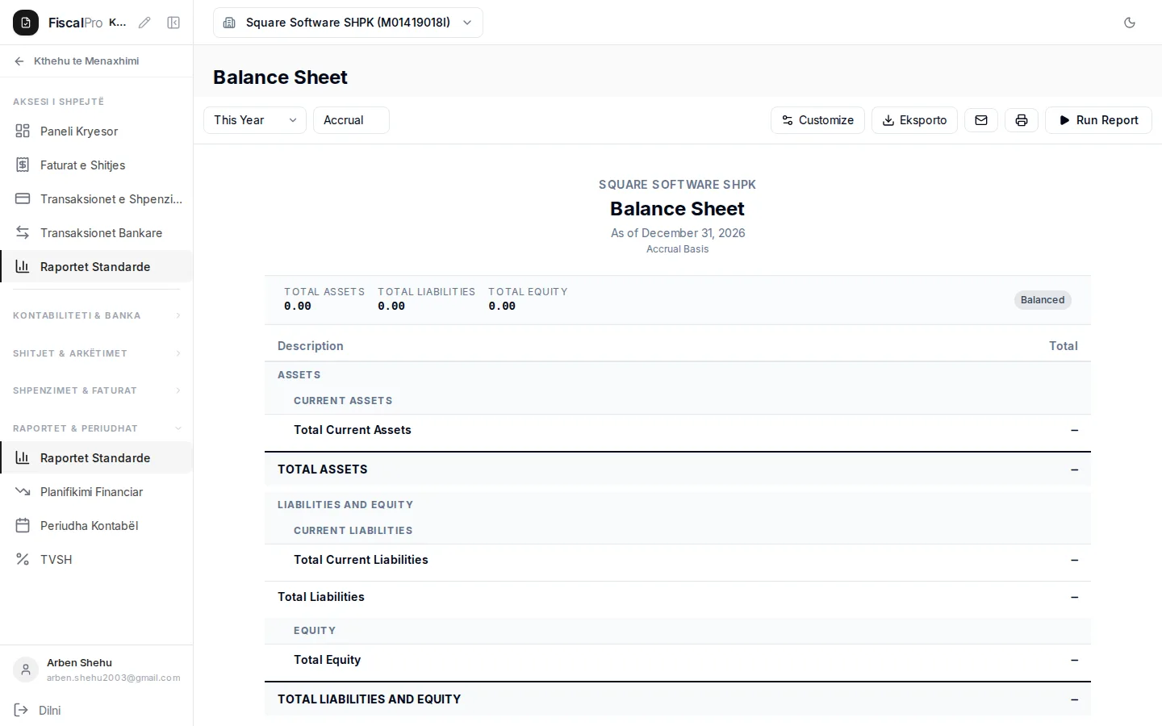The width and height of the screenshot is (1162, 726).
Task: Click the Run Report button
Action: pyautogui.click(x=1098, y=120)
